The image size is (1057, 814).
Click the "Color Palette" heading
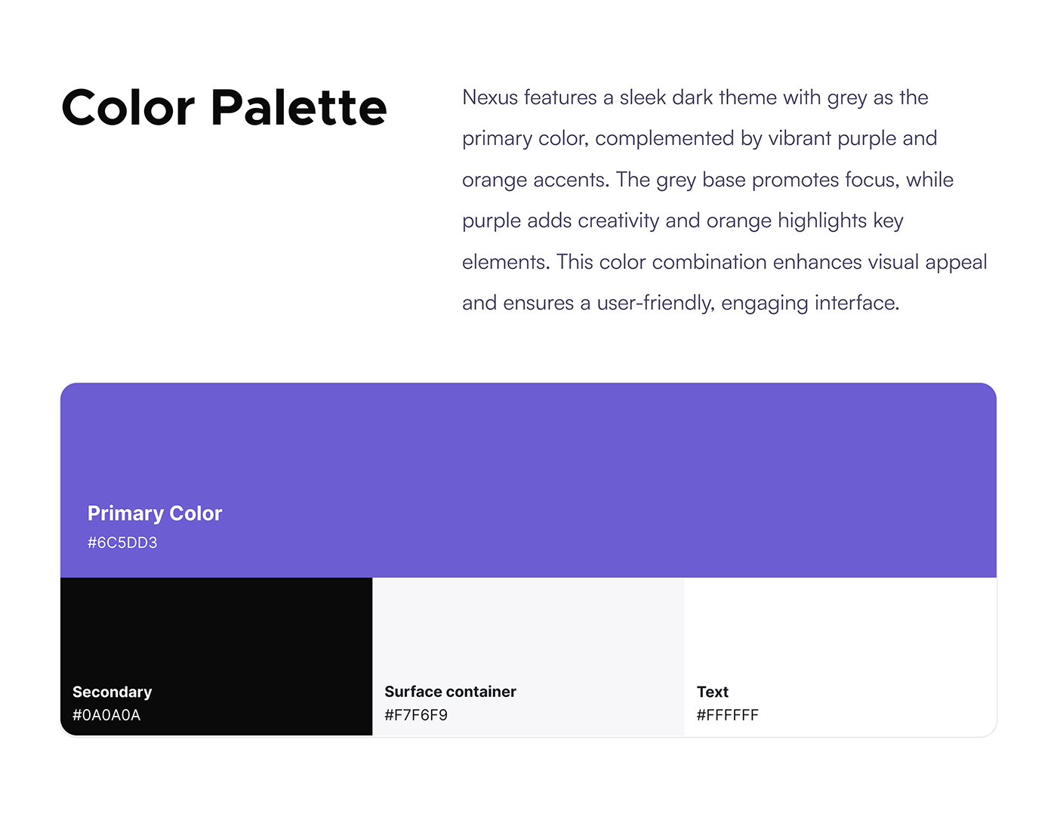coord(224,108)
